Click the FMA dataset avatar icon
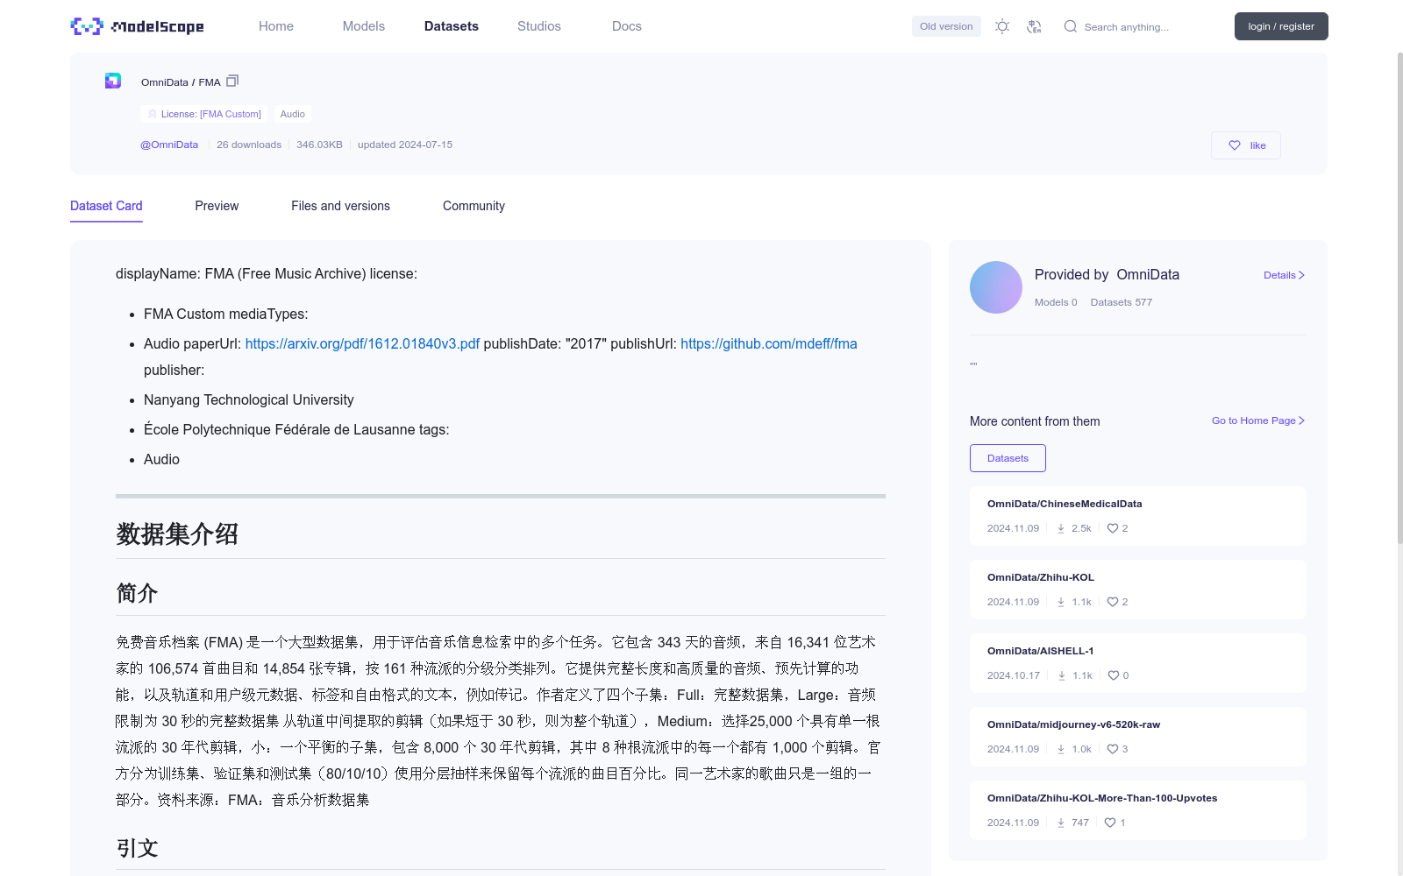 click(113, 81)
